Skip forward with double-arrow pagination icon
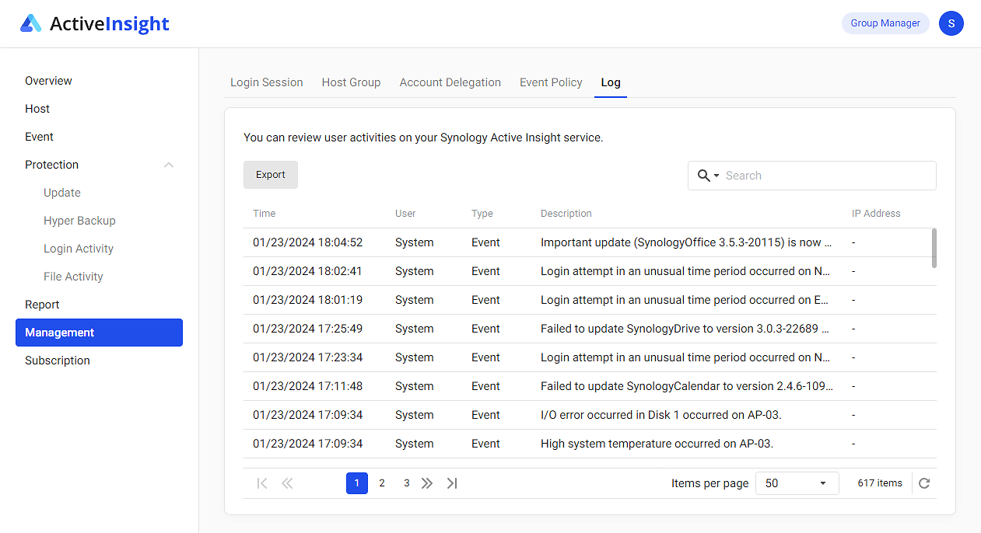Screen dimensions: 981x533 pyautogui.click(x=427, y=482)
